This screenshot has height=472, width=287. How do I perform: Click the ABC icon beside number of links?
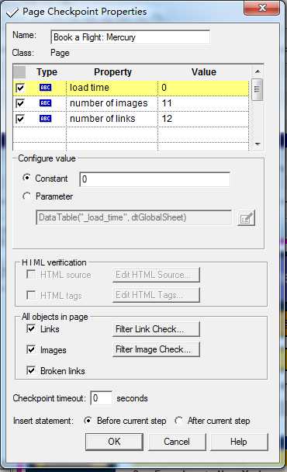(46, 119)
